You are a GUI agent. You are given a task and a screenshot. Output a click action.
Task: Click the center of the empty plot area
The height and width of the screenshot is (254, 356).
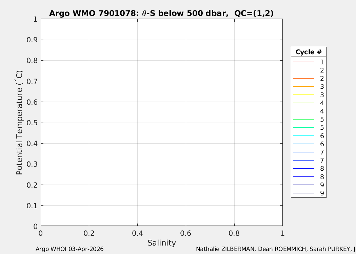(161, 123)
